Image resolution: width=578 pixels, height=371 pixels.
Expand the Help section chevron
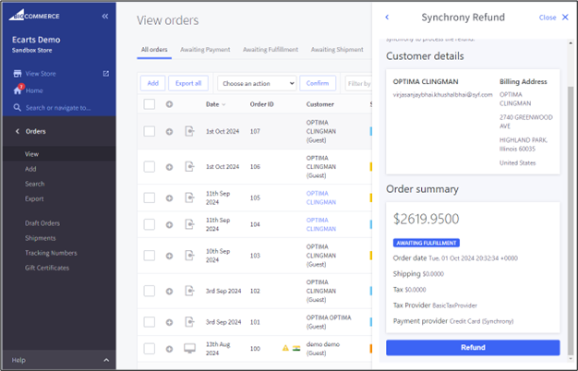pyautogui.click(x=106, y=360)
